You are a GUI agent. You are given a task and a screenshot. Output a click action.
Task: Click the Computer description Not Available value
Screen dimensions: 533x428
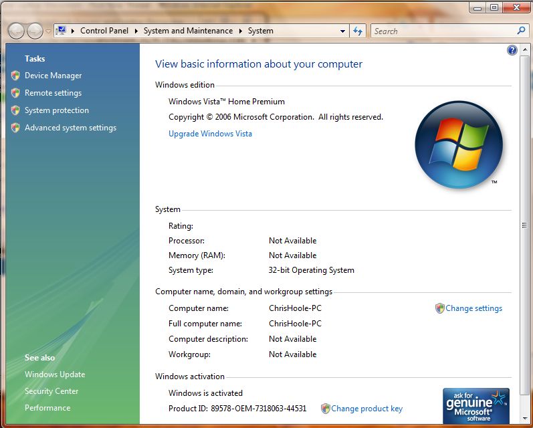[292, 339]
